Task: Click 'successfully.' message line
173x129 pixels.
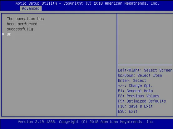Action: [x=21, y=29]
